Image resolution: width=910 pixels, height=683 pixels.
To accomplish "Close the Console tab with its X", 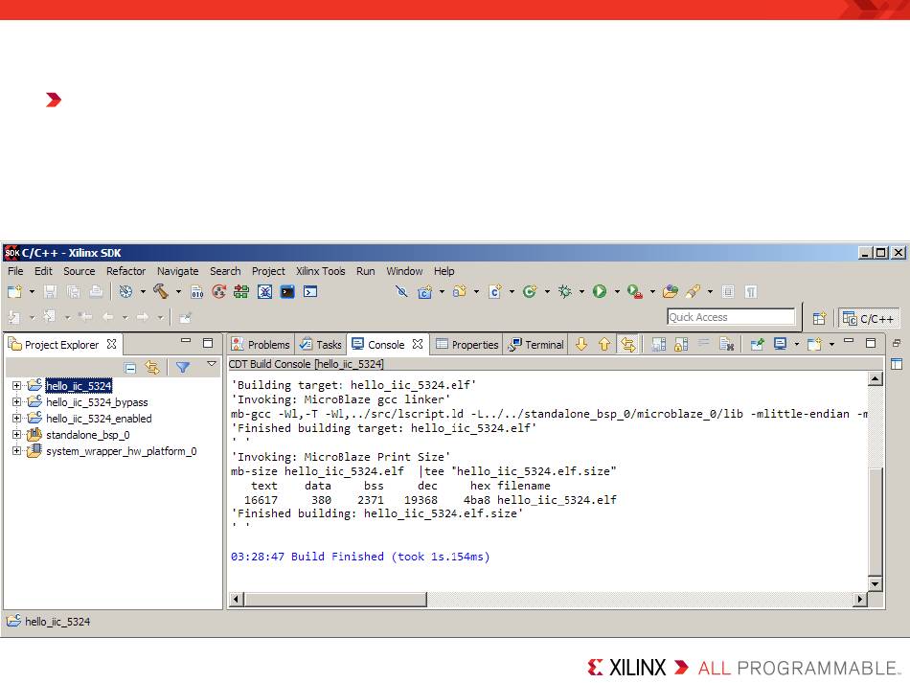I will tap(418, 344).
